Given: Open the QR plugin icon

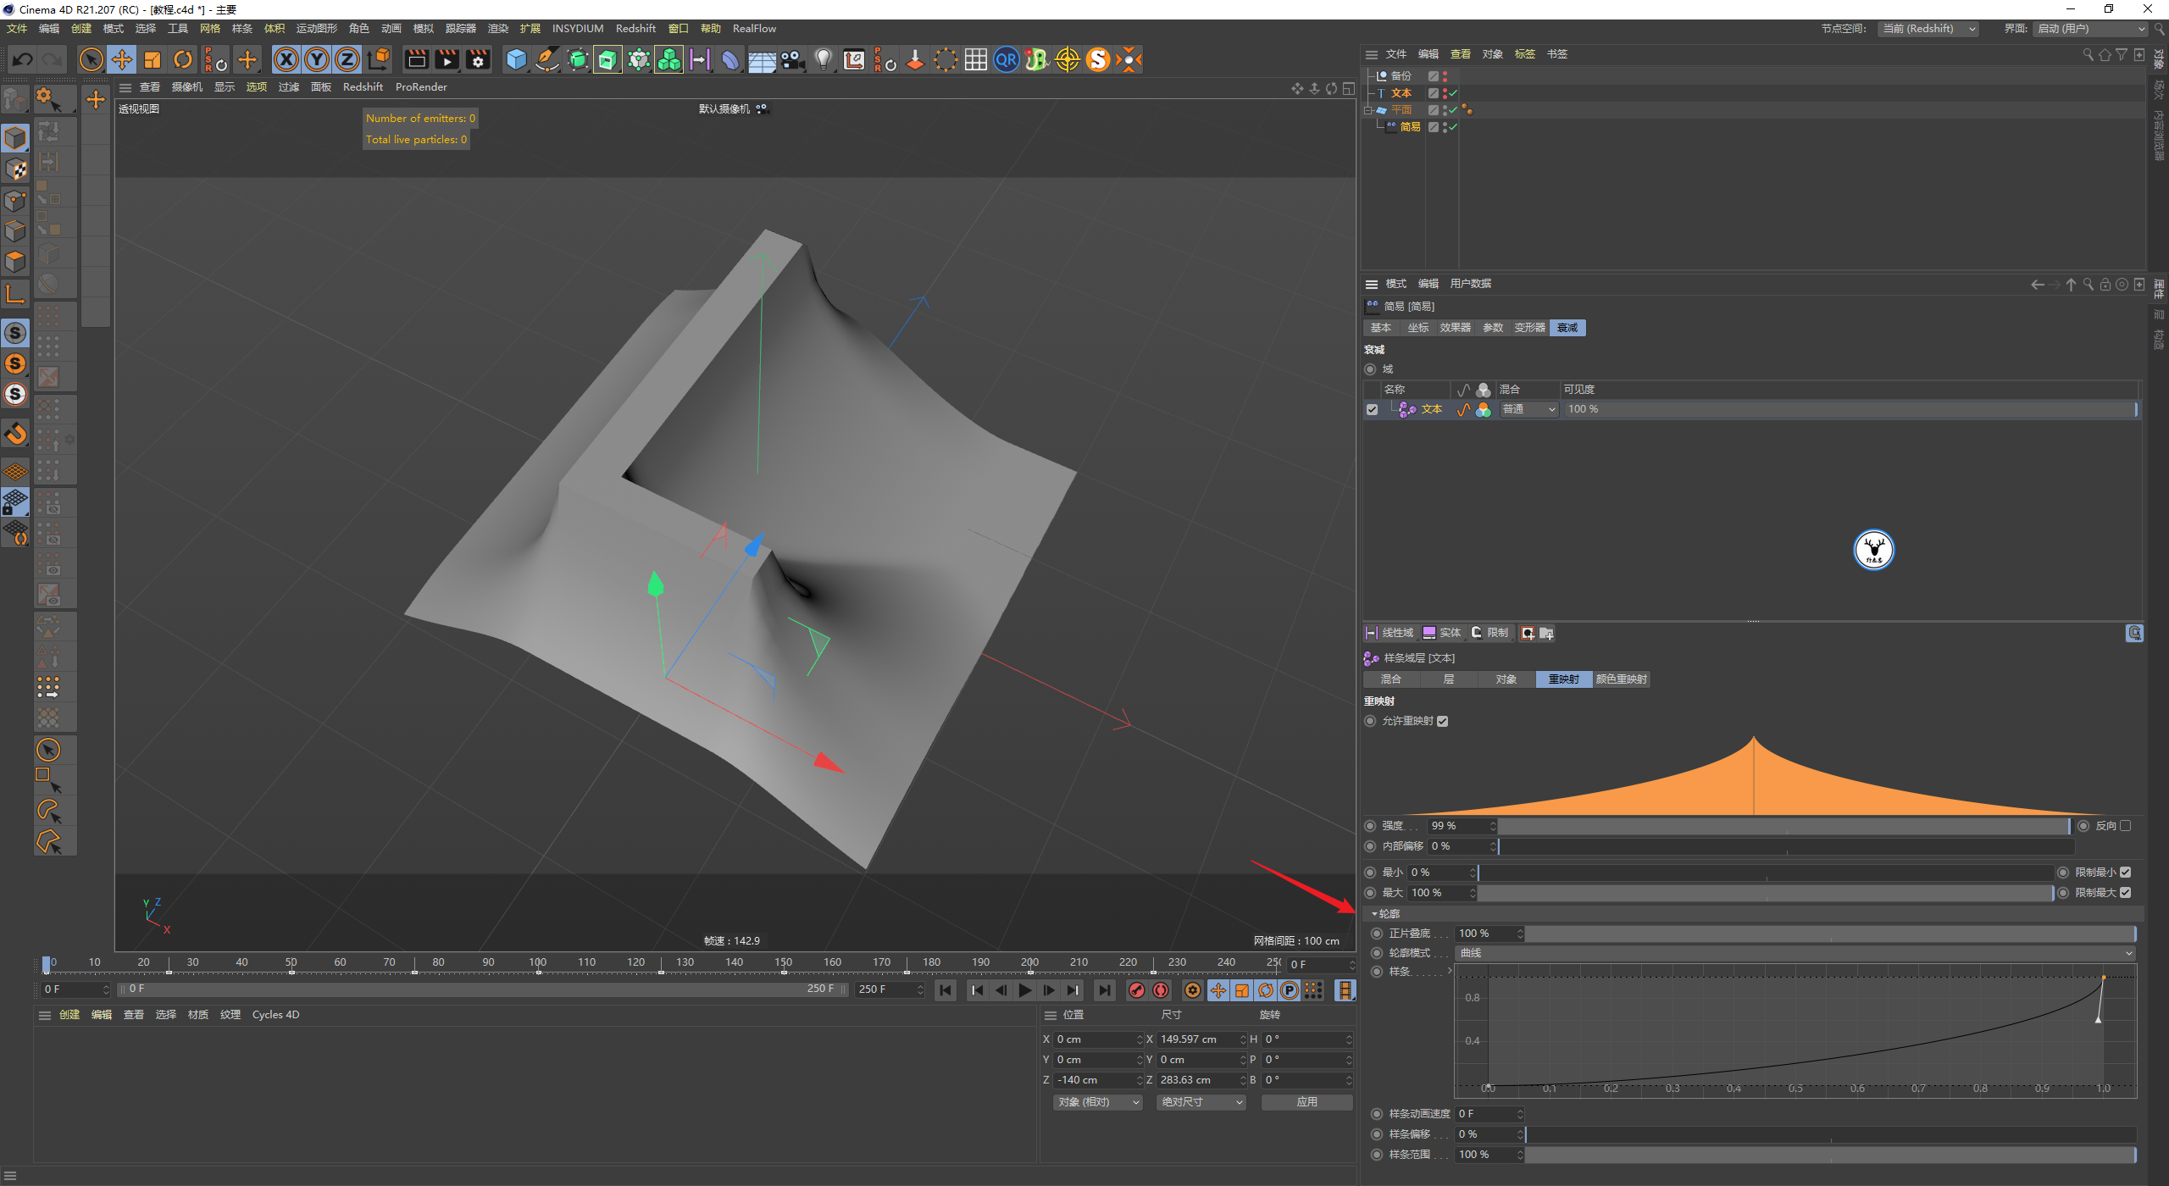Looking at the screenshot, I should 1006,59.
